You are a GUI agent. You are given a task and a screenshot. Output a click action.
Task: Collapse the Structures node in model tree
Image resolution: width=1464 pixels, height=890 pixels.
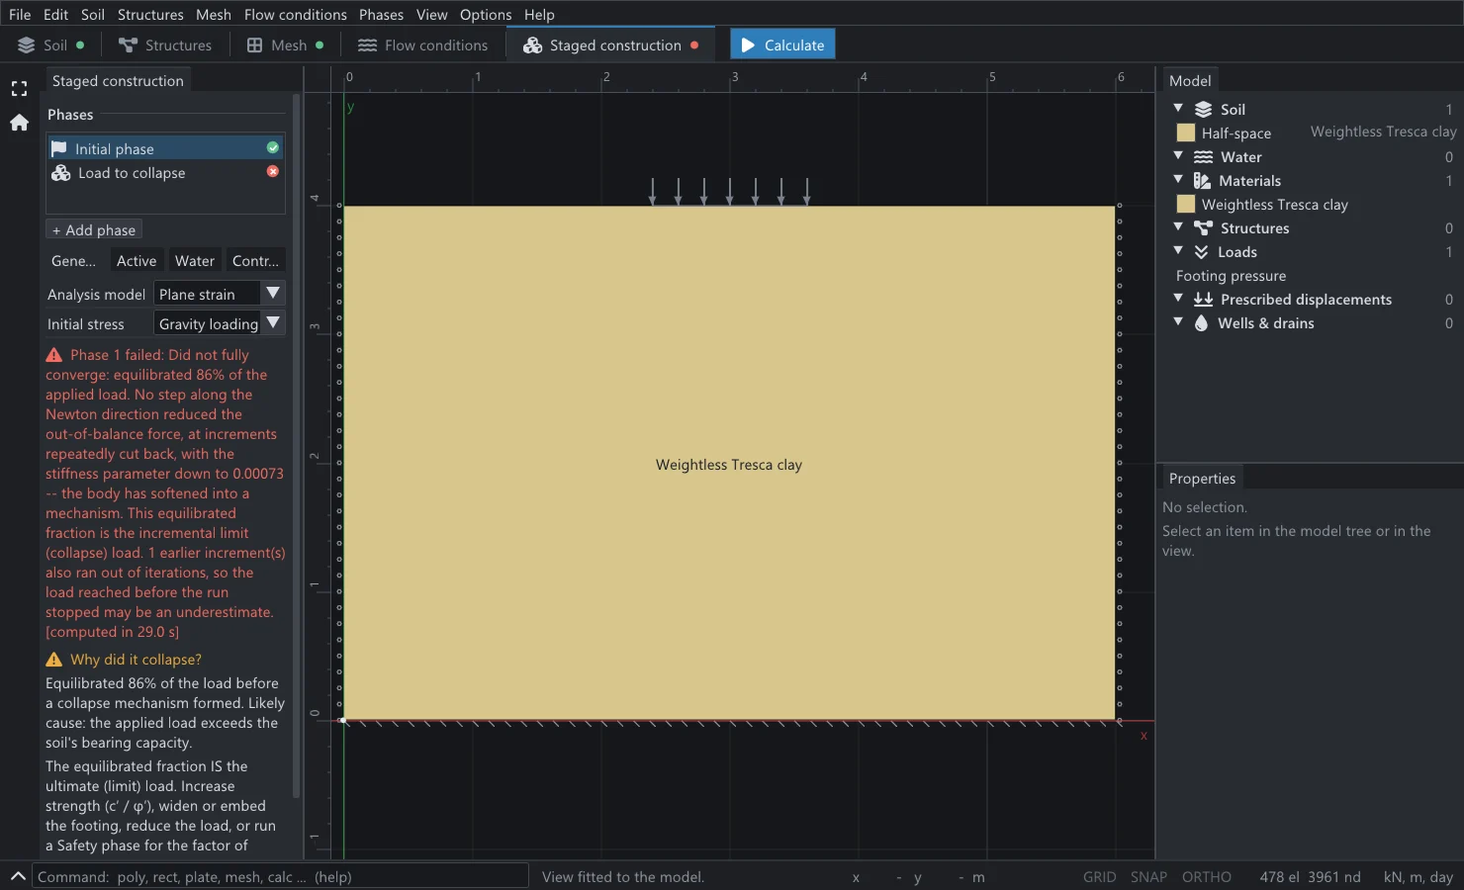point(1178,226)
